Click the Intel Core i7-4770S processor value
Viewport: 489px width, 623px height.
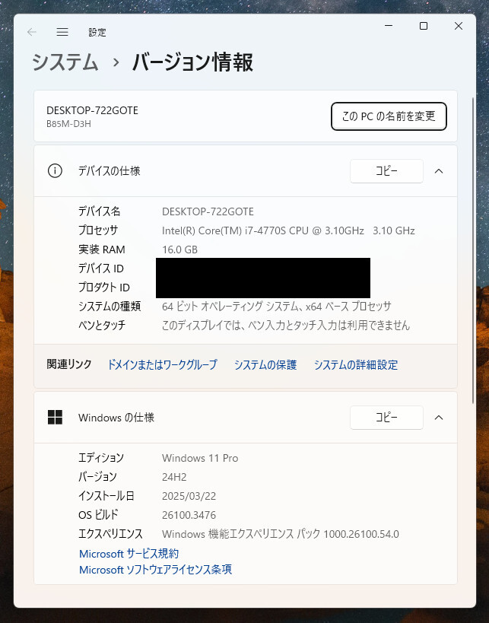[288, 230]
